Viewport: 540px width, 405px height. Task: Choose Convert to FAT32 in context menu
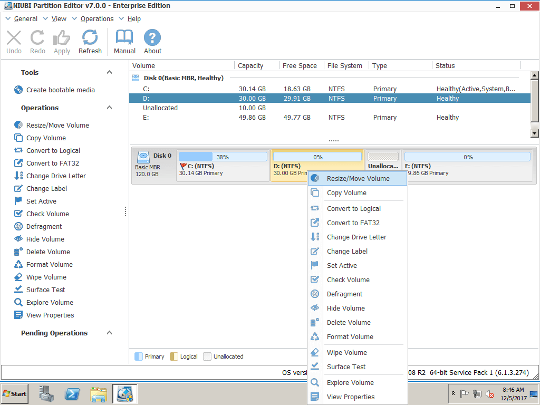pyautogui.click(x=358, y=223)
